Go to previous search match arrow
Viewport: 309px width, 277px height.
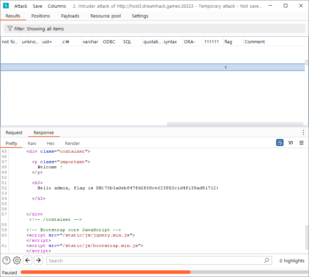click(28, 260)
